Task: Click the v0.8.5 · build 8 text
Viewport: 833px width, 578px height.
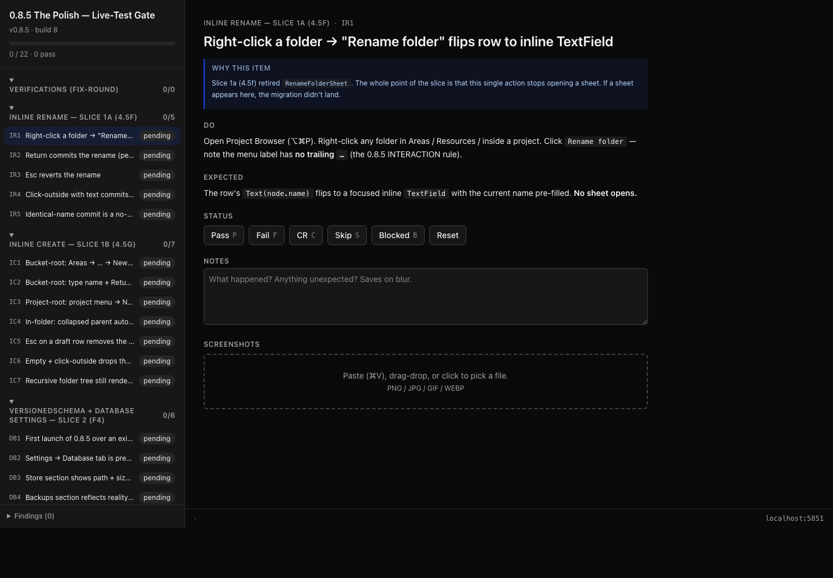Action: click(34, 30)
